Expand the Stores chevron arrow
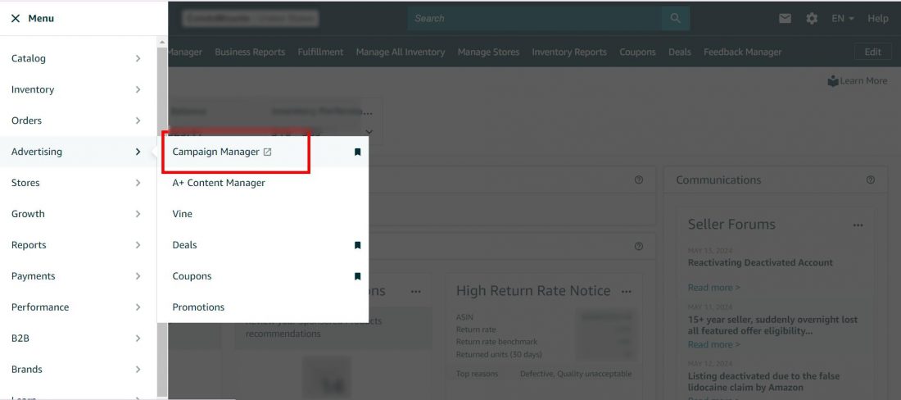This screenshot has height=400, width=901. [138, 183]
